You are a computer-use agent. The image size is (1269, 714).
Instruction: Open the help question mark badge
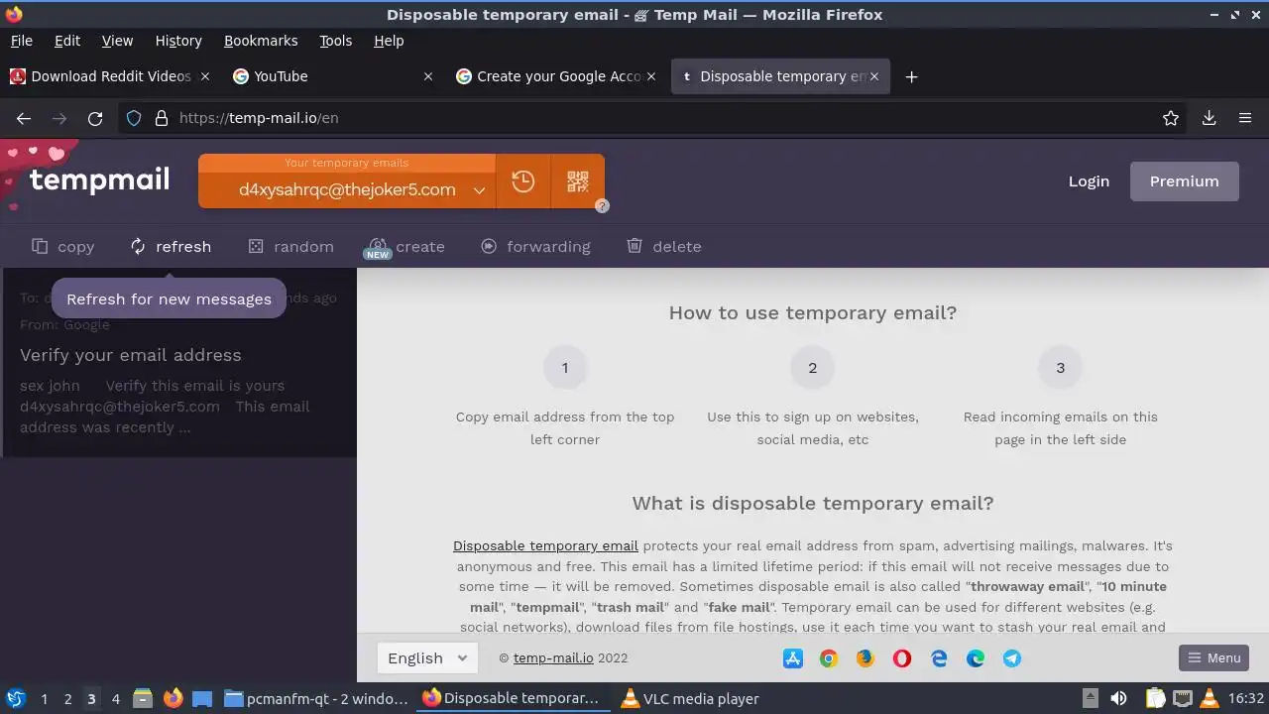coord(602,206)
